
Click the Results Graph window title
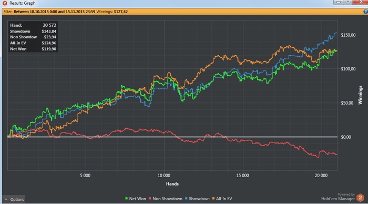tap(22, 3)
